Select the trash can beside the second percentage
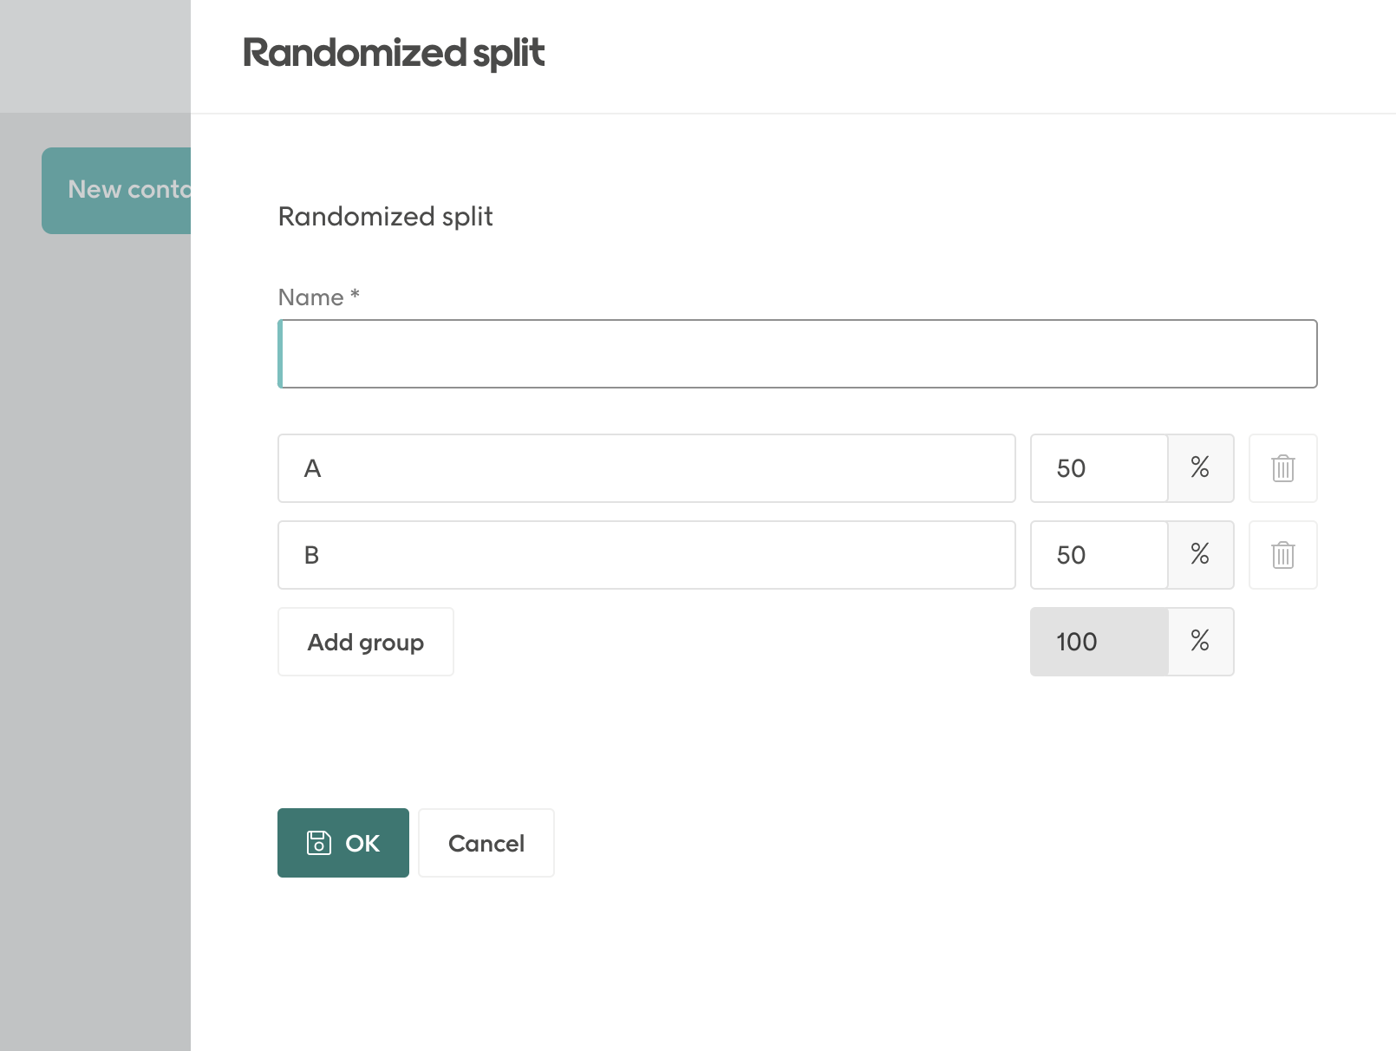The width and height of the screenshot is (1396, 1051). [x=1282, y=555]
